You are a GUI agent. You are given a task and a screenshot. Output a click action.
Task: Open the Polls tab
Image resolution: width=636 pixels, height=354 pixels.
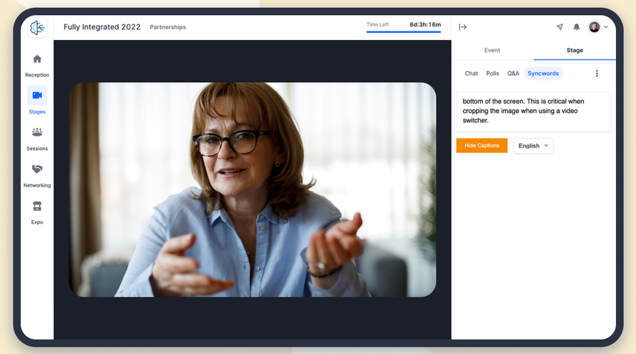[x=492, y=74]
